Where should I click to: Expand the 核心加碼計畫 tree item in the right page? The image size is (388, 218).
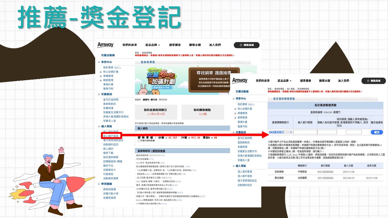coord(235,109)
